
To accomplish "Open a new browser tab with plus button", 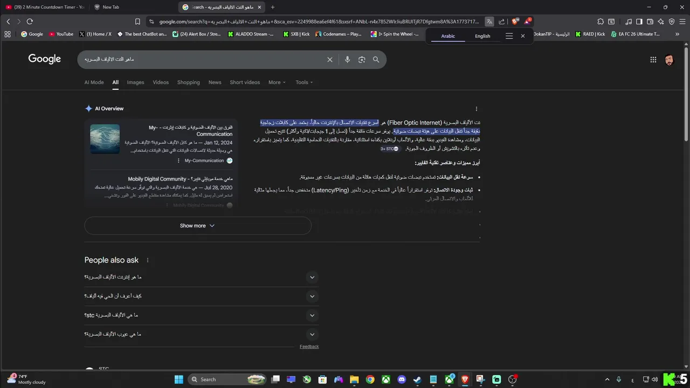I will [272, 7].
